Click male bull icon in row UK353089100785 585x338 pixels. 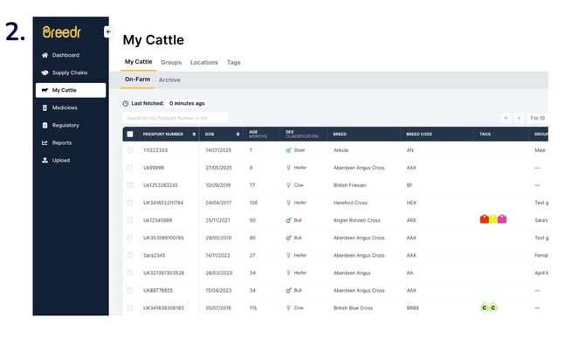coord(288,238)
